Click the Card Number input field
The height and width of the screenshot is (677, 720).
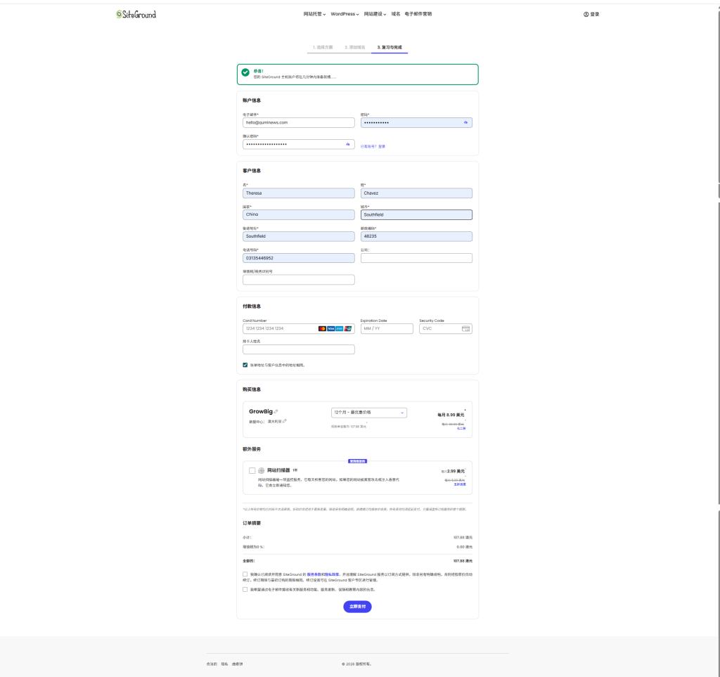(278, 328)
